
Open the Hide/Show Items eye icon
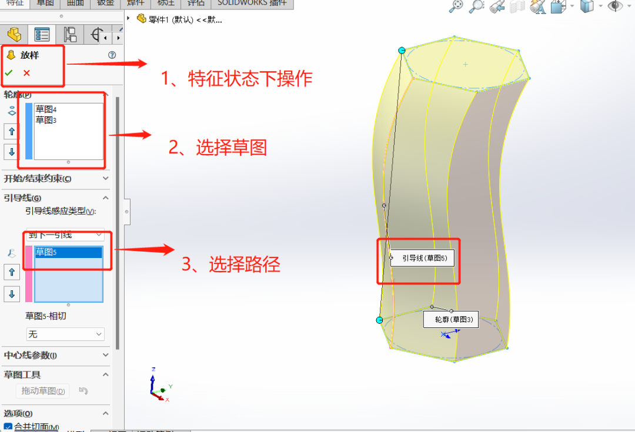coord(614,7)
